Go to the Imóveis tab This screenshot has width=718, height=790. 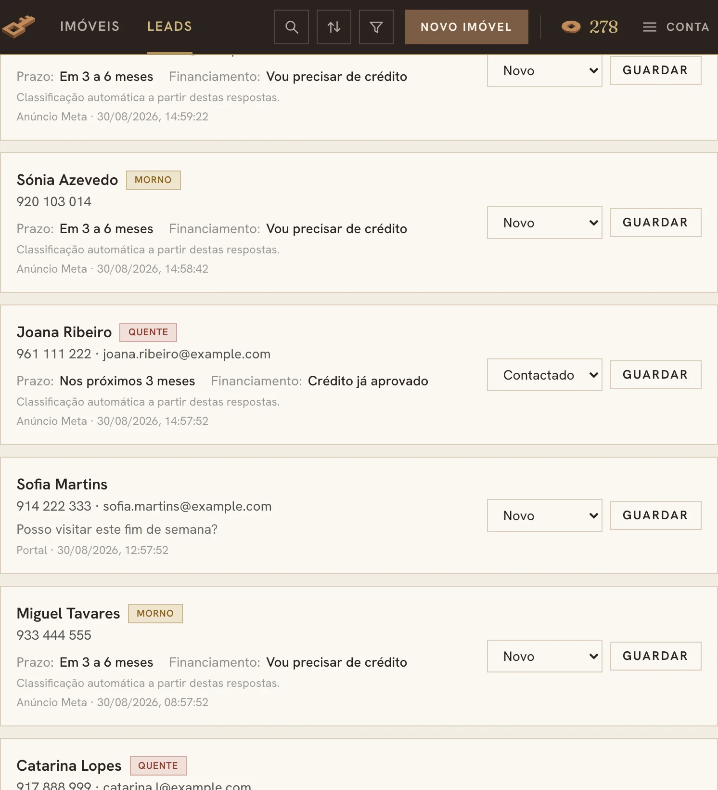click(90, 26)
